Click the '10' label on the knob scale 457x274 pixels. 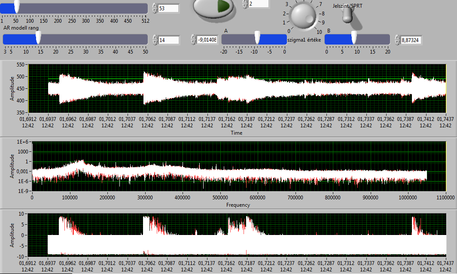pos(319,32)
